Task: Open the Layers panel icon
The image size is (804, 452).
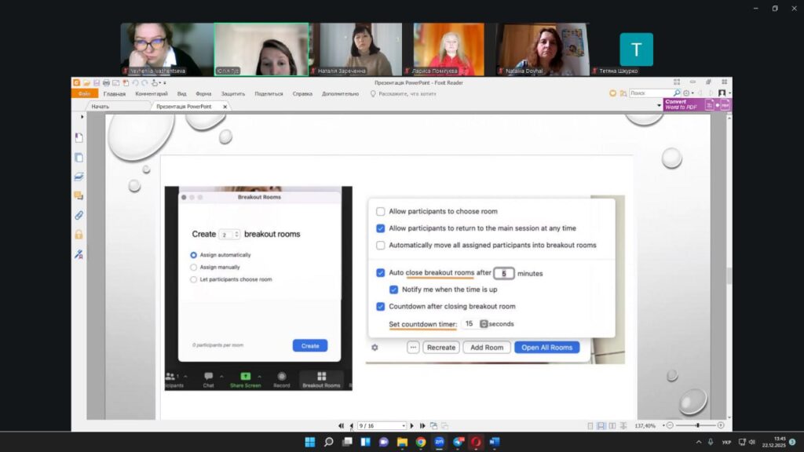Action: (79, 177)
